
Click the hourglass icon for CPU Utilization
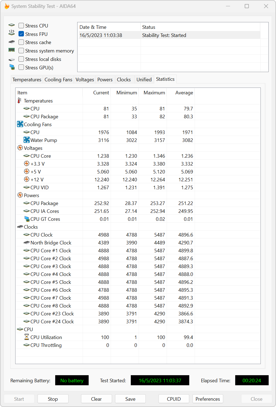tap(27, 337)
